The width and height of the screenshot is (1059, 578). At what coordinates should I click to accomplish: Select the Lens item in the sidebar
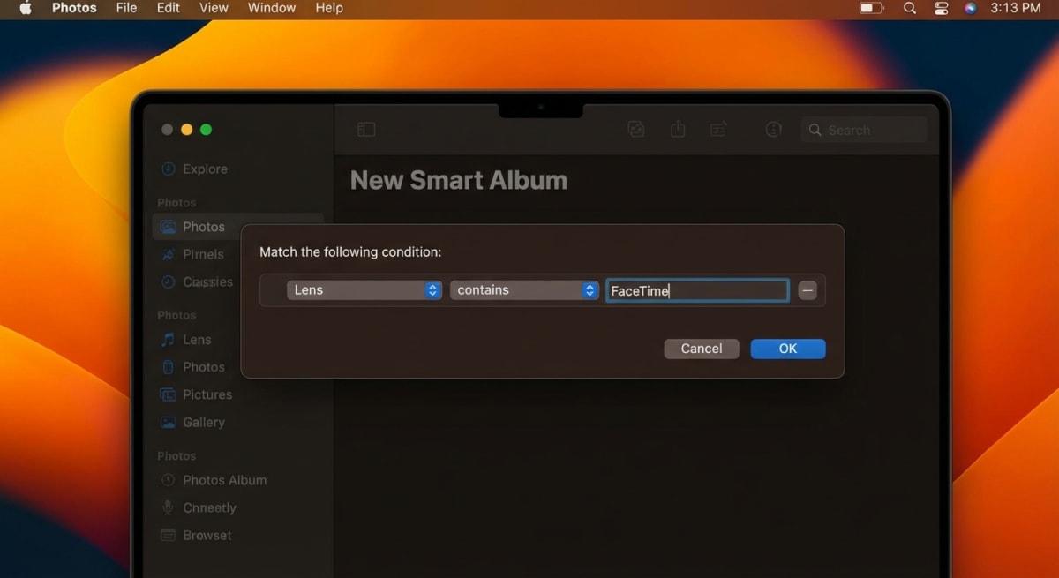tap(196, 339)
